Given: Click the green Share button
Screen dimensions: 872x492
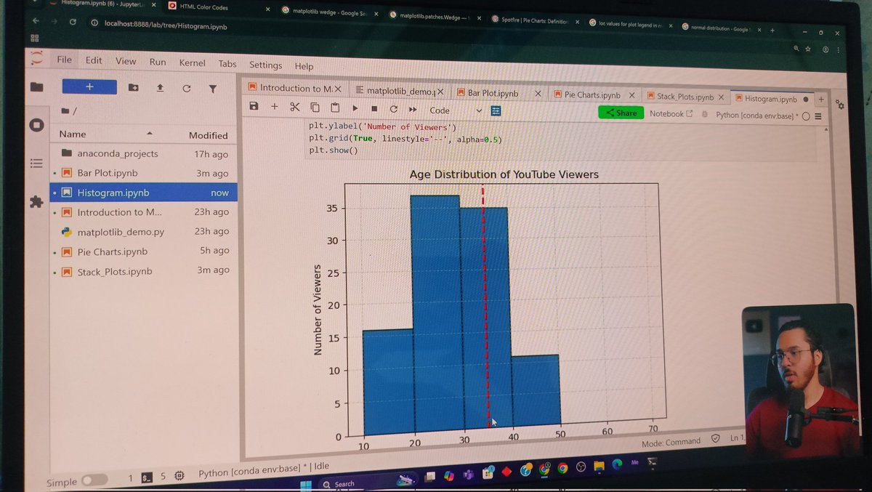Looking at the screenshot, I should click(621, 113).
